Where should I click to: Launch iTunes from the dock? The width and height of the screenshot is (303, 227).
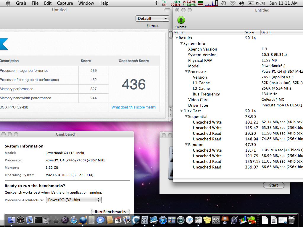[x=163, y=220]
